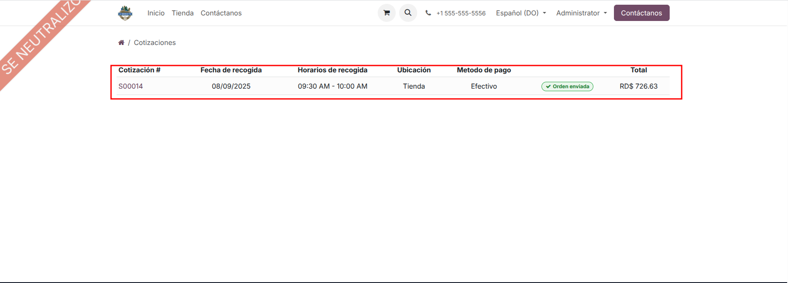Image resolution: width=788 pixels, height=283 pixels.
Task: Click the Orden enviada status badge
Action: tap(567, 86)
